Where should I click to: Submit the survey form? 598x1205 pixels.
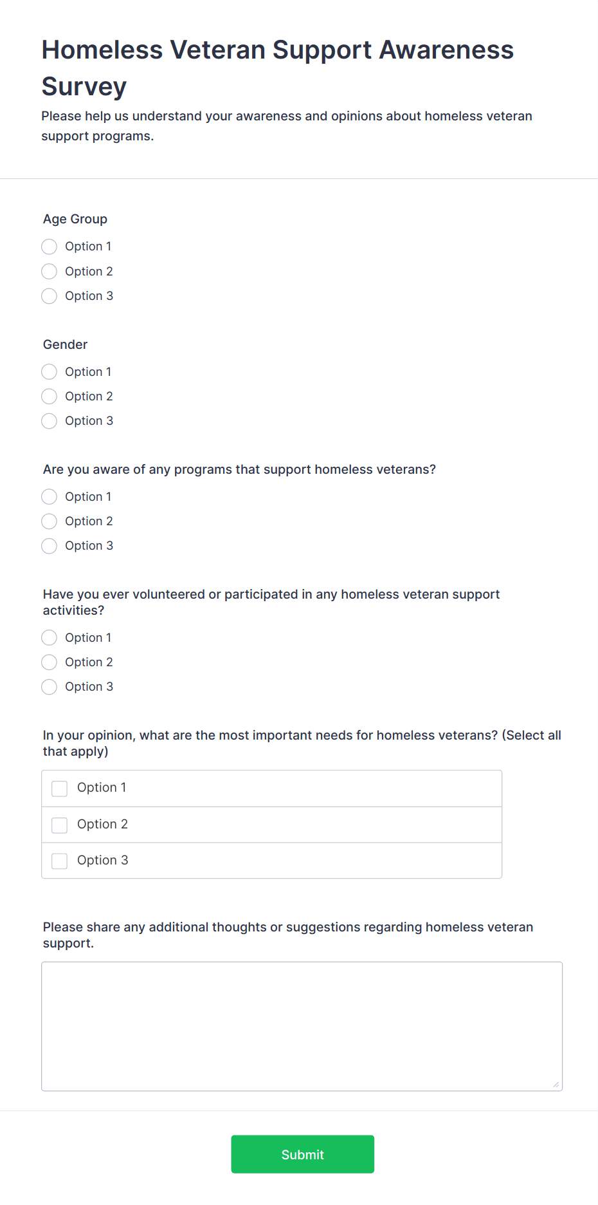[302, 1154]
